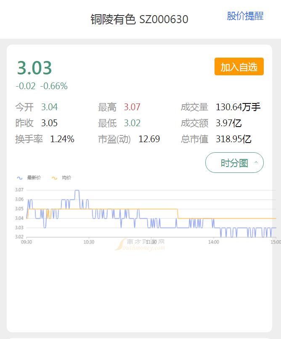
Task: Click the 3.02 price axis label
Action: pos(19,237)
